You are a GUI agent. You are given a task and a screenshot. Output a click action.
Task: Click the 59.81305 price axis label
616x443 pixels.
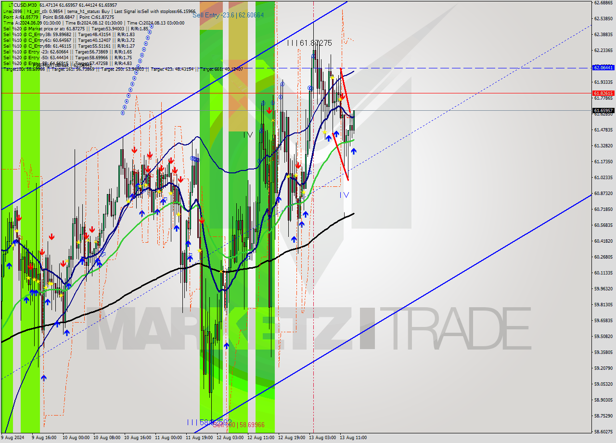(x=603, y=304)
